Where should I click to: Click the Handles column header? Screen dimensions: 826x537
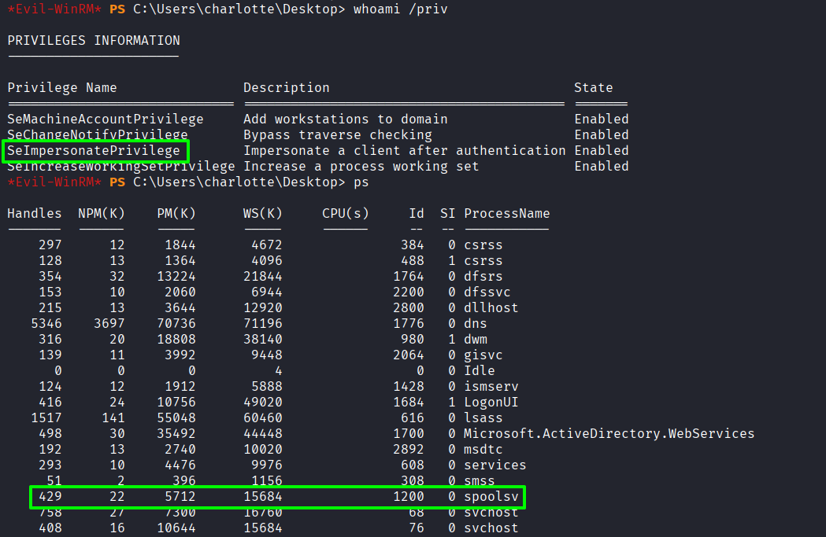[35, 213]
